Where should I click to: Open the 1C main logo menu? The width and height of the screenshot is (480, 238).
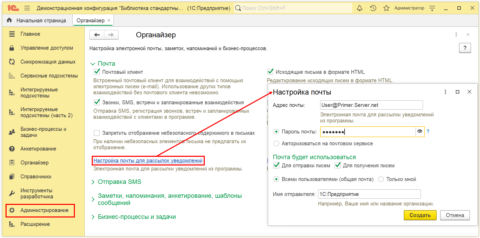13,8
